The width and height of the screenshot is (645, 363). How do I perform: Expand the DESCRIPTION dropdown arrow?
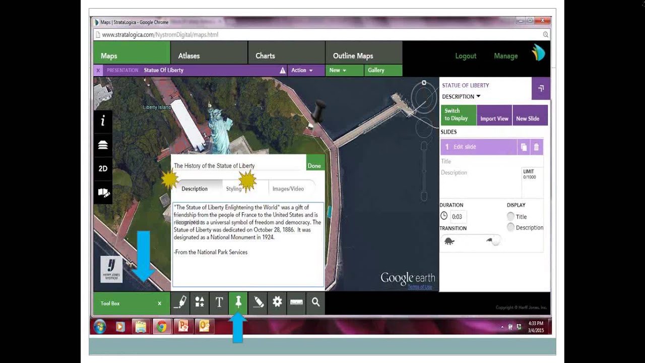pyautogui.click(x=478, y=96)
